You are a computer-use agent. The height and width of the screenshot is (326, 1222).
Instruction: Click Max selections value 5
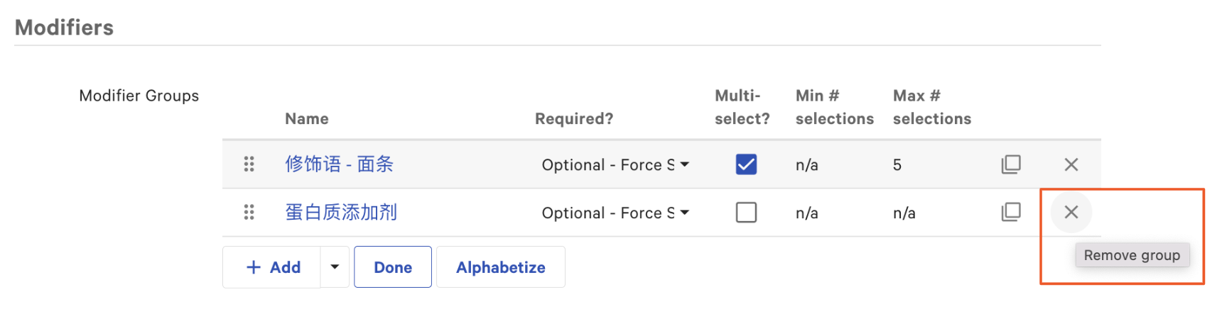[897, 165]
